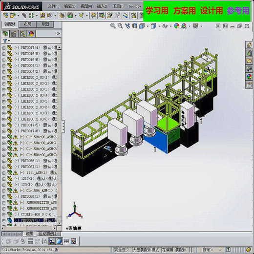Switch to the ConfigurationManager panel tab icon
The image size is (254, 254).
pos(22,34)
